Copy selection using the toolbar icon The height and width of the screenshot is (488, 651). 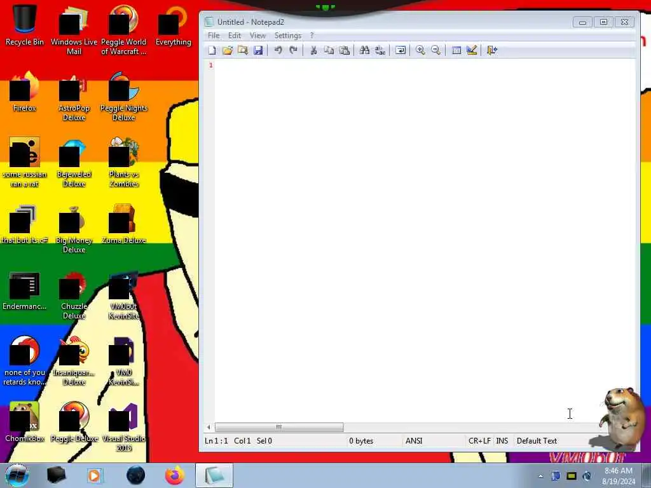click(x=329, y=50)
